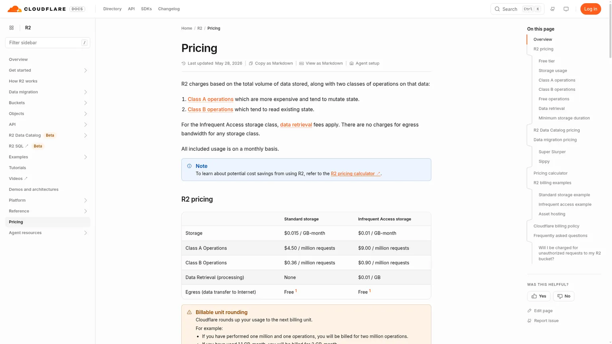Jump to Super Slurper in On this page
This screenshot has width=612, height=344.
[x=552, y=152]
